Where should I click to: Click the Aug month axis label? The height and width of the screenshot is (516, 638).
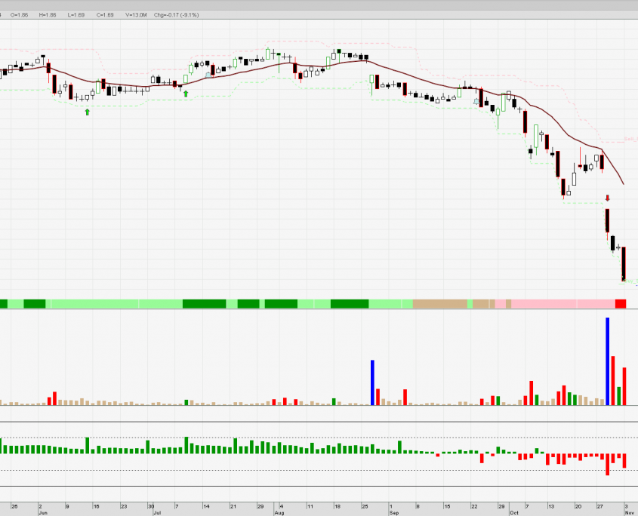tap(279, 512)
